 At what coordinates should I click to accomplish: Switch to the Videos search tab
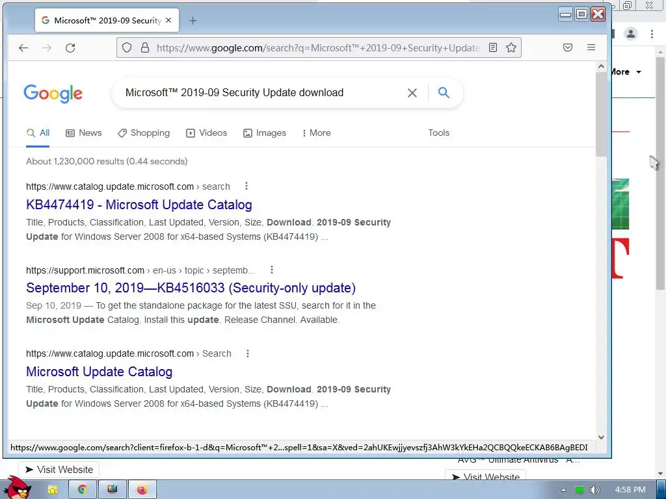tap(206, 133)
